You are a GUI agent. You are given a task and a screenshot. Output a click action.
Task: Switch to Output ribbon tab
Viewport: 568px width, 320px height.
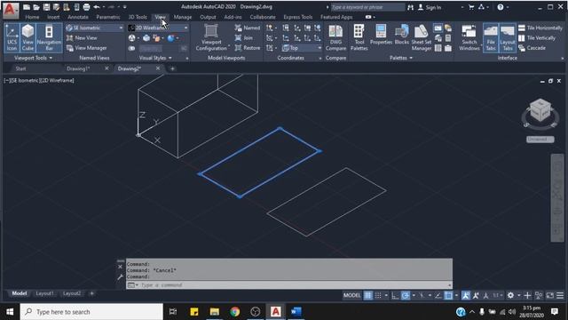(208, 17)
